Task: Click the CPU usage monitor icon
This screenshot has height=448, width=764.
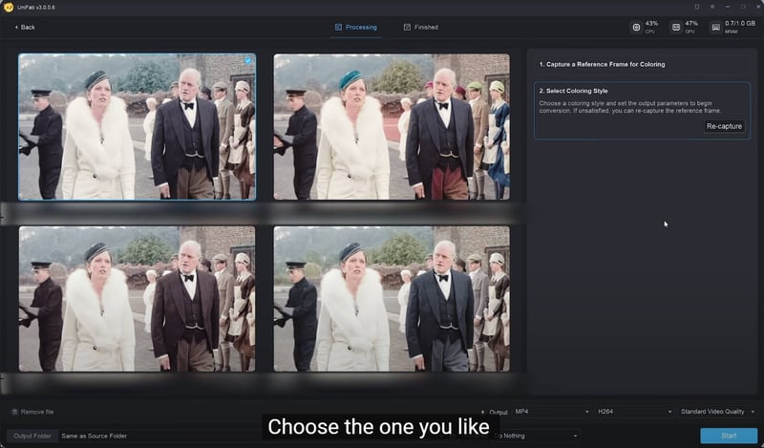Action: [x=637, y=27]
